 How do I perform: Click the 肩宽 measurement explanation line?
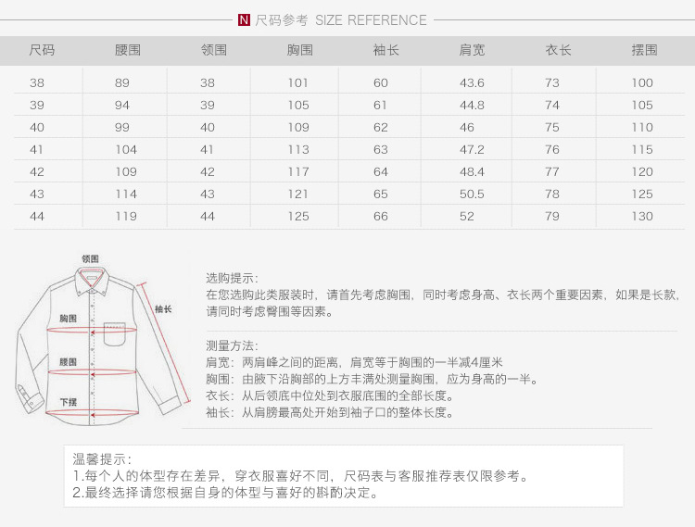[354, 362]
